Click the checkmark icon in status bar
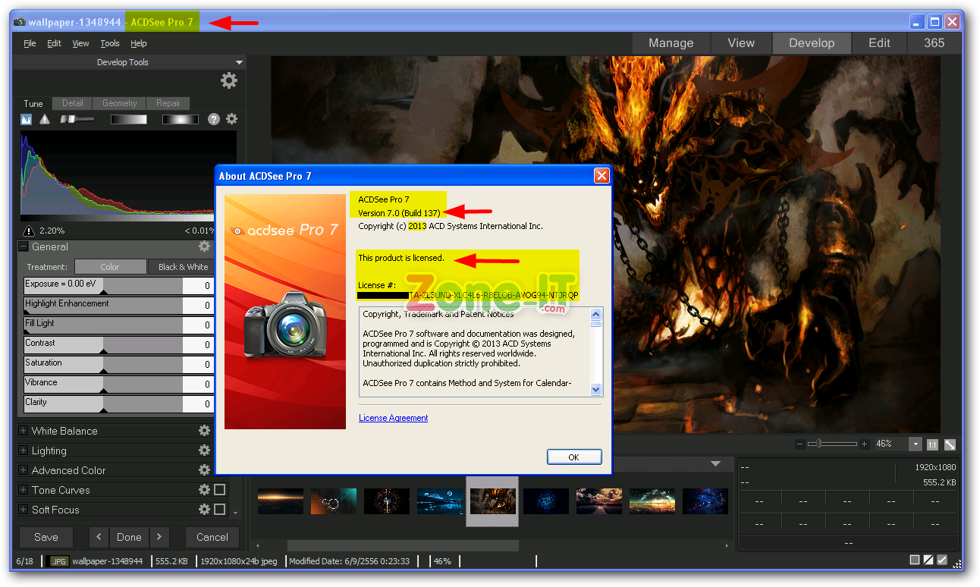The height and width of the screenshot is (587, 980). [x=942, y=560]
